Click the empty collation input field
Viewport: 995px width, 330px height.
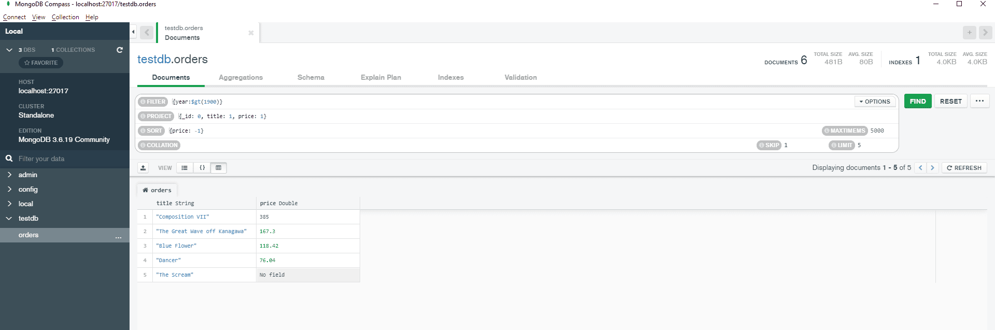point(466,145)
